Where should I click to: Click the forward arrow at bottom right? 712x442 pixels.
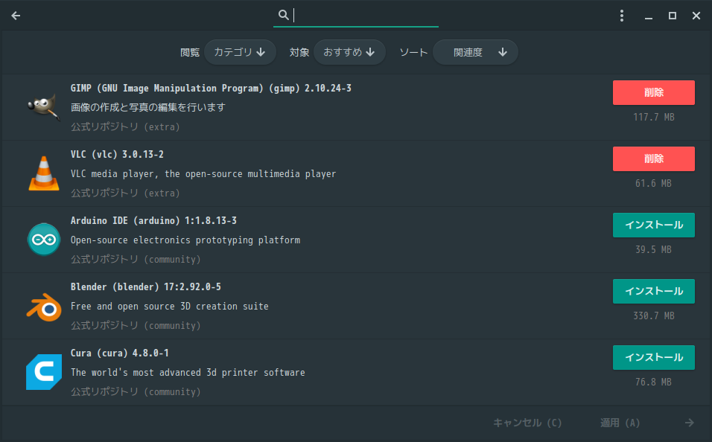(690, 423)
